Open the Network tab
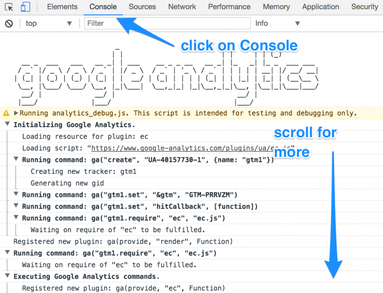Screen dimensions: 383x293 pos(182,7)
